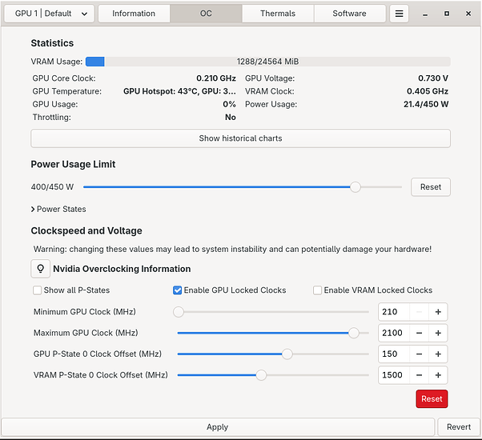Revert the changes

459,426
